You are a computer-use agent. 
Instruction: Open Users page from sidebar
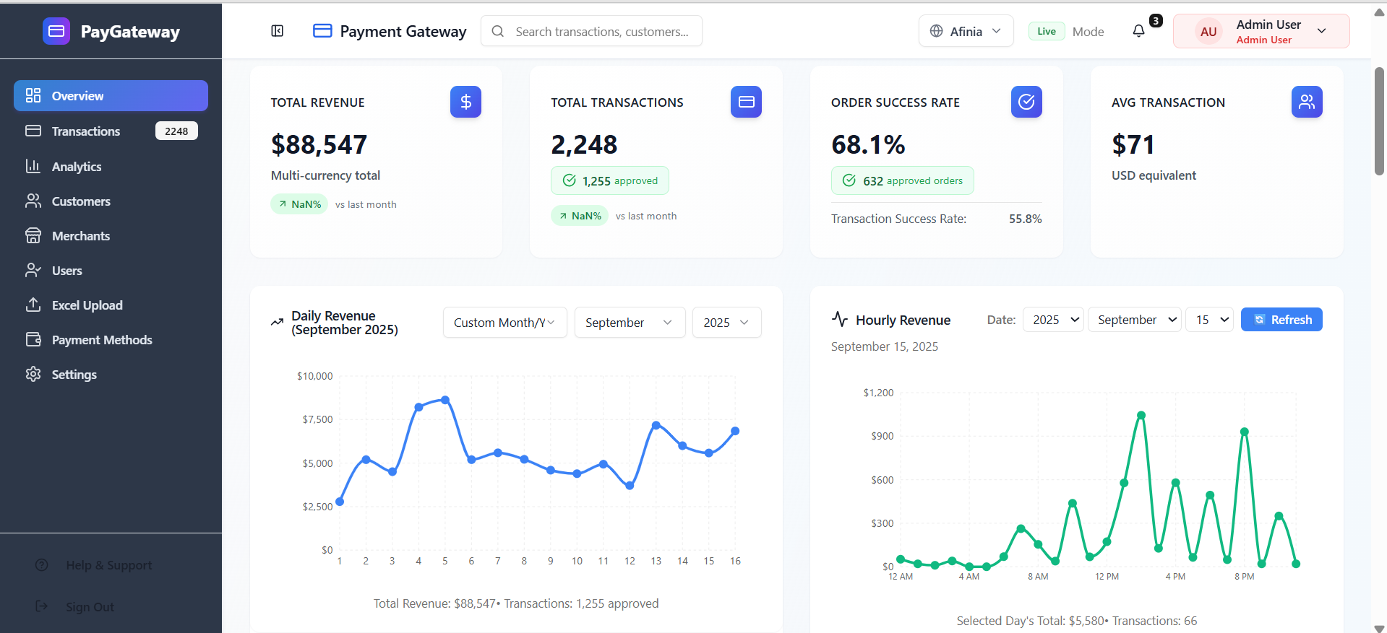pyautogui.click(x=111, y=270)
